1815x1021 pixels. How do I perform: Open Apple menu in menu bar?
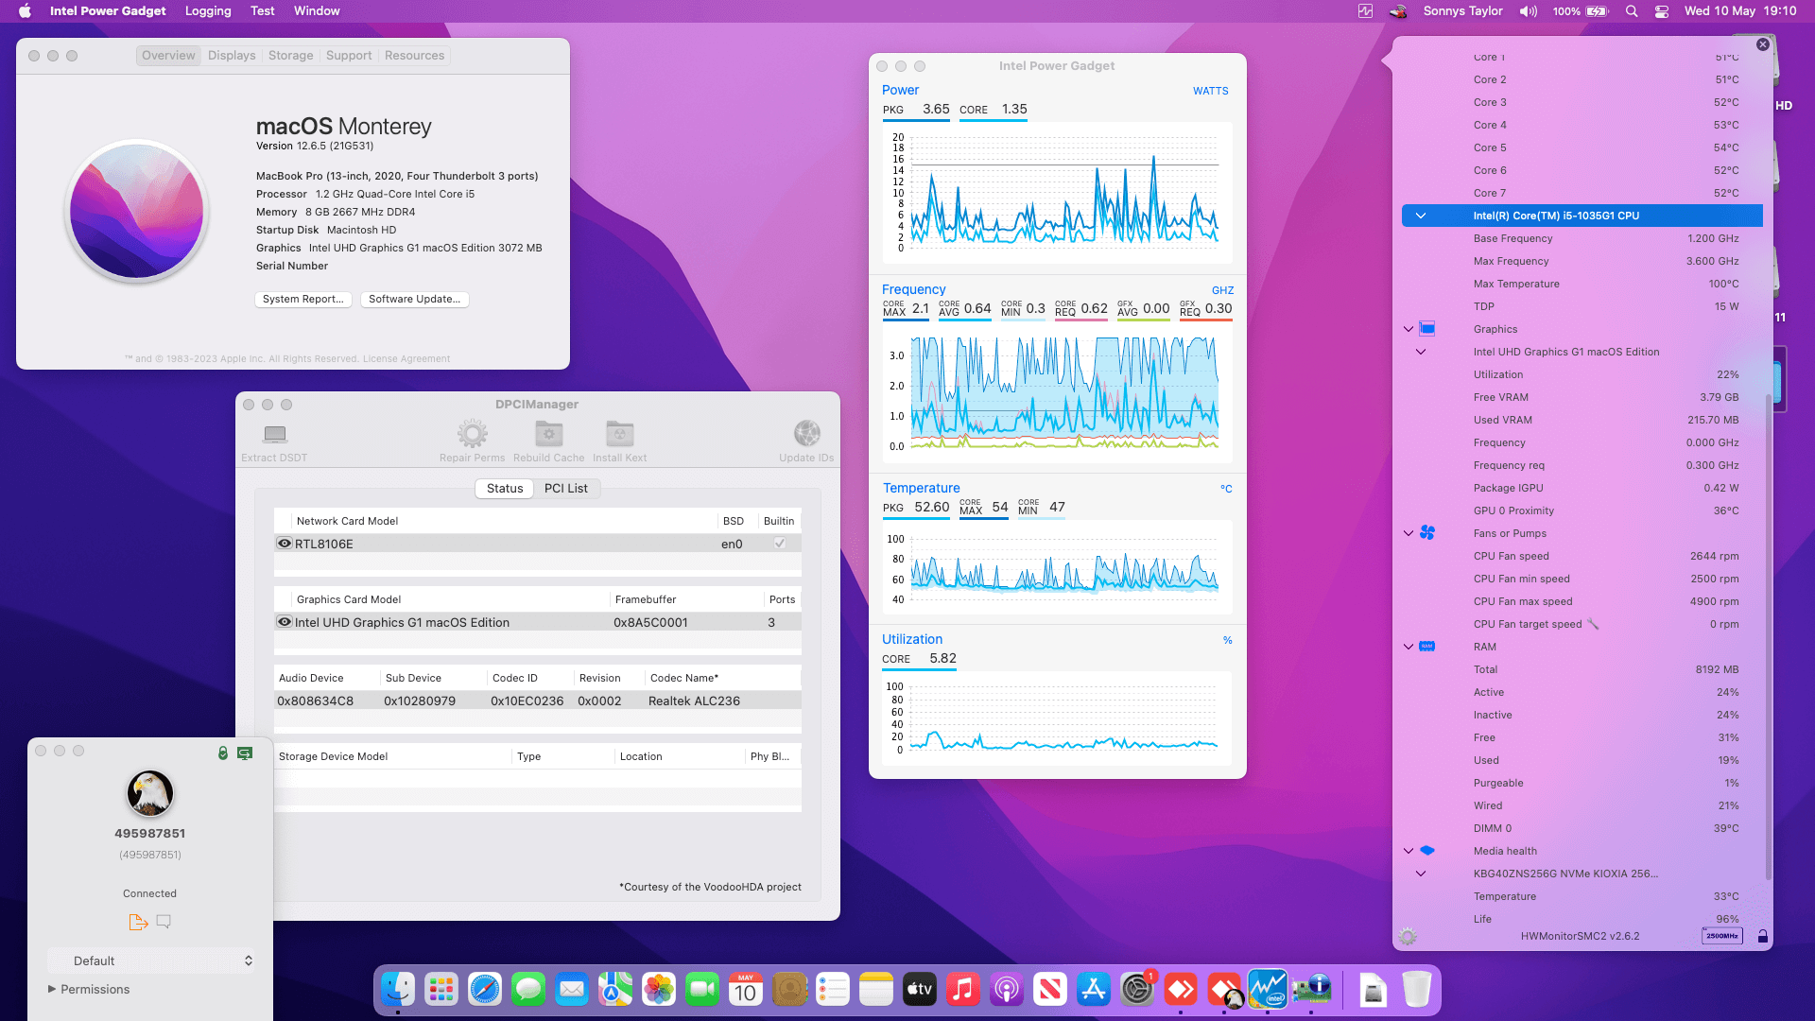point(25,11)
